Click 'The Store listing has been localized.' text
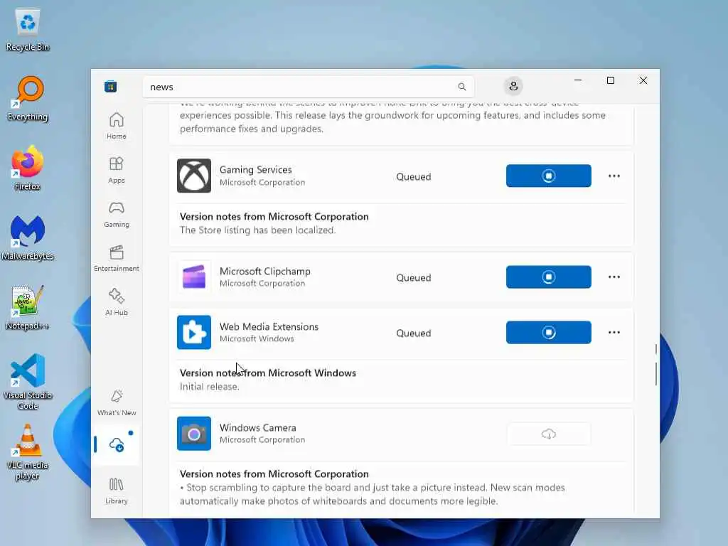The image size is (728, 546). pyautogui.click(x=257, y=230)
